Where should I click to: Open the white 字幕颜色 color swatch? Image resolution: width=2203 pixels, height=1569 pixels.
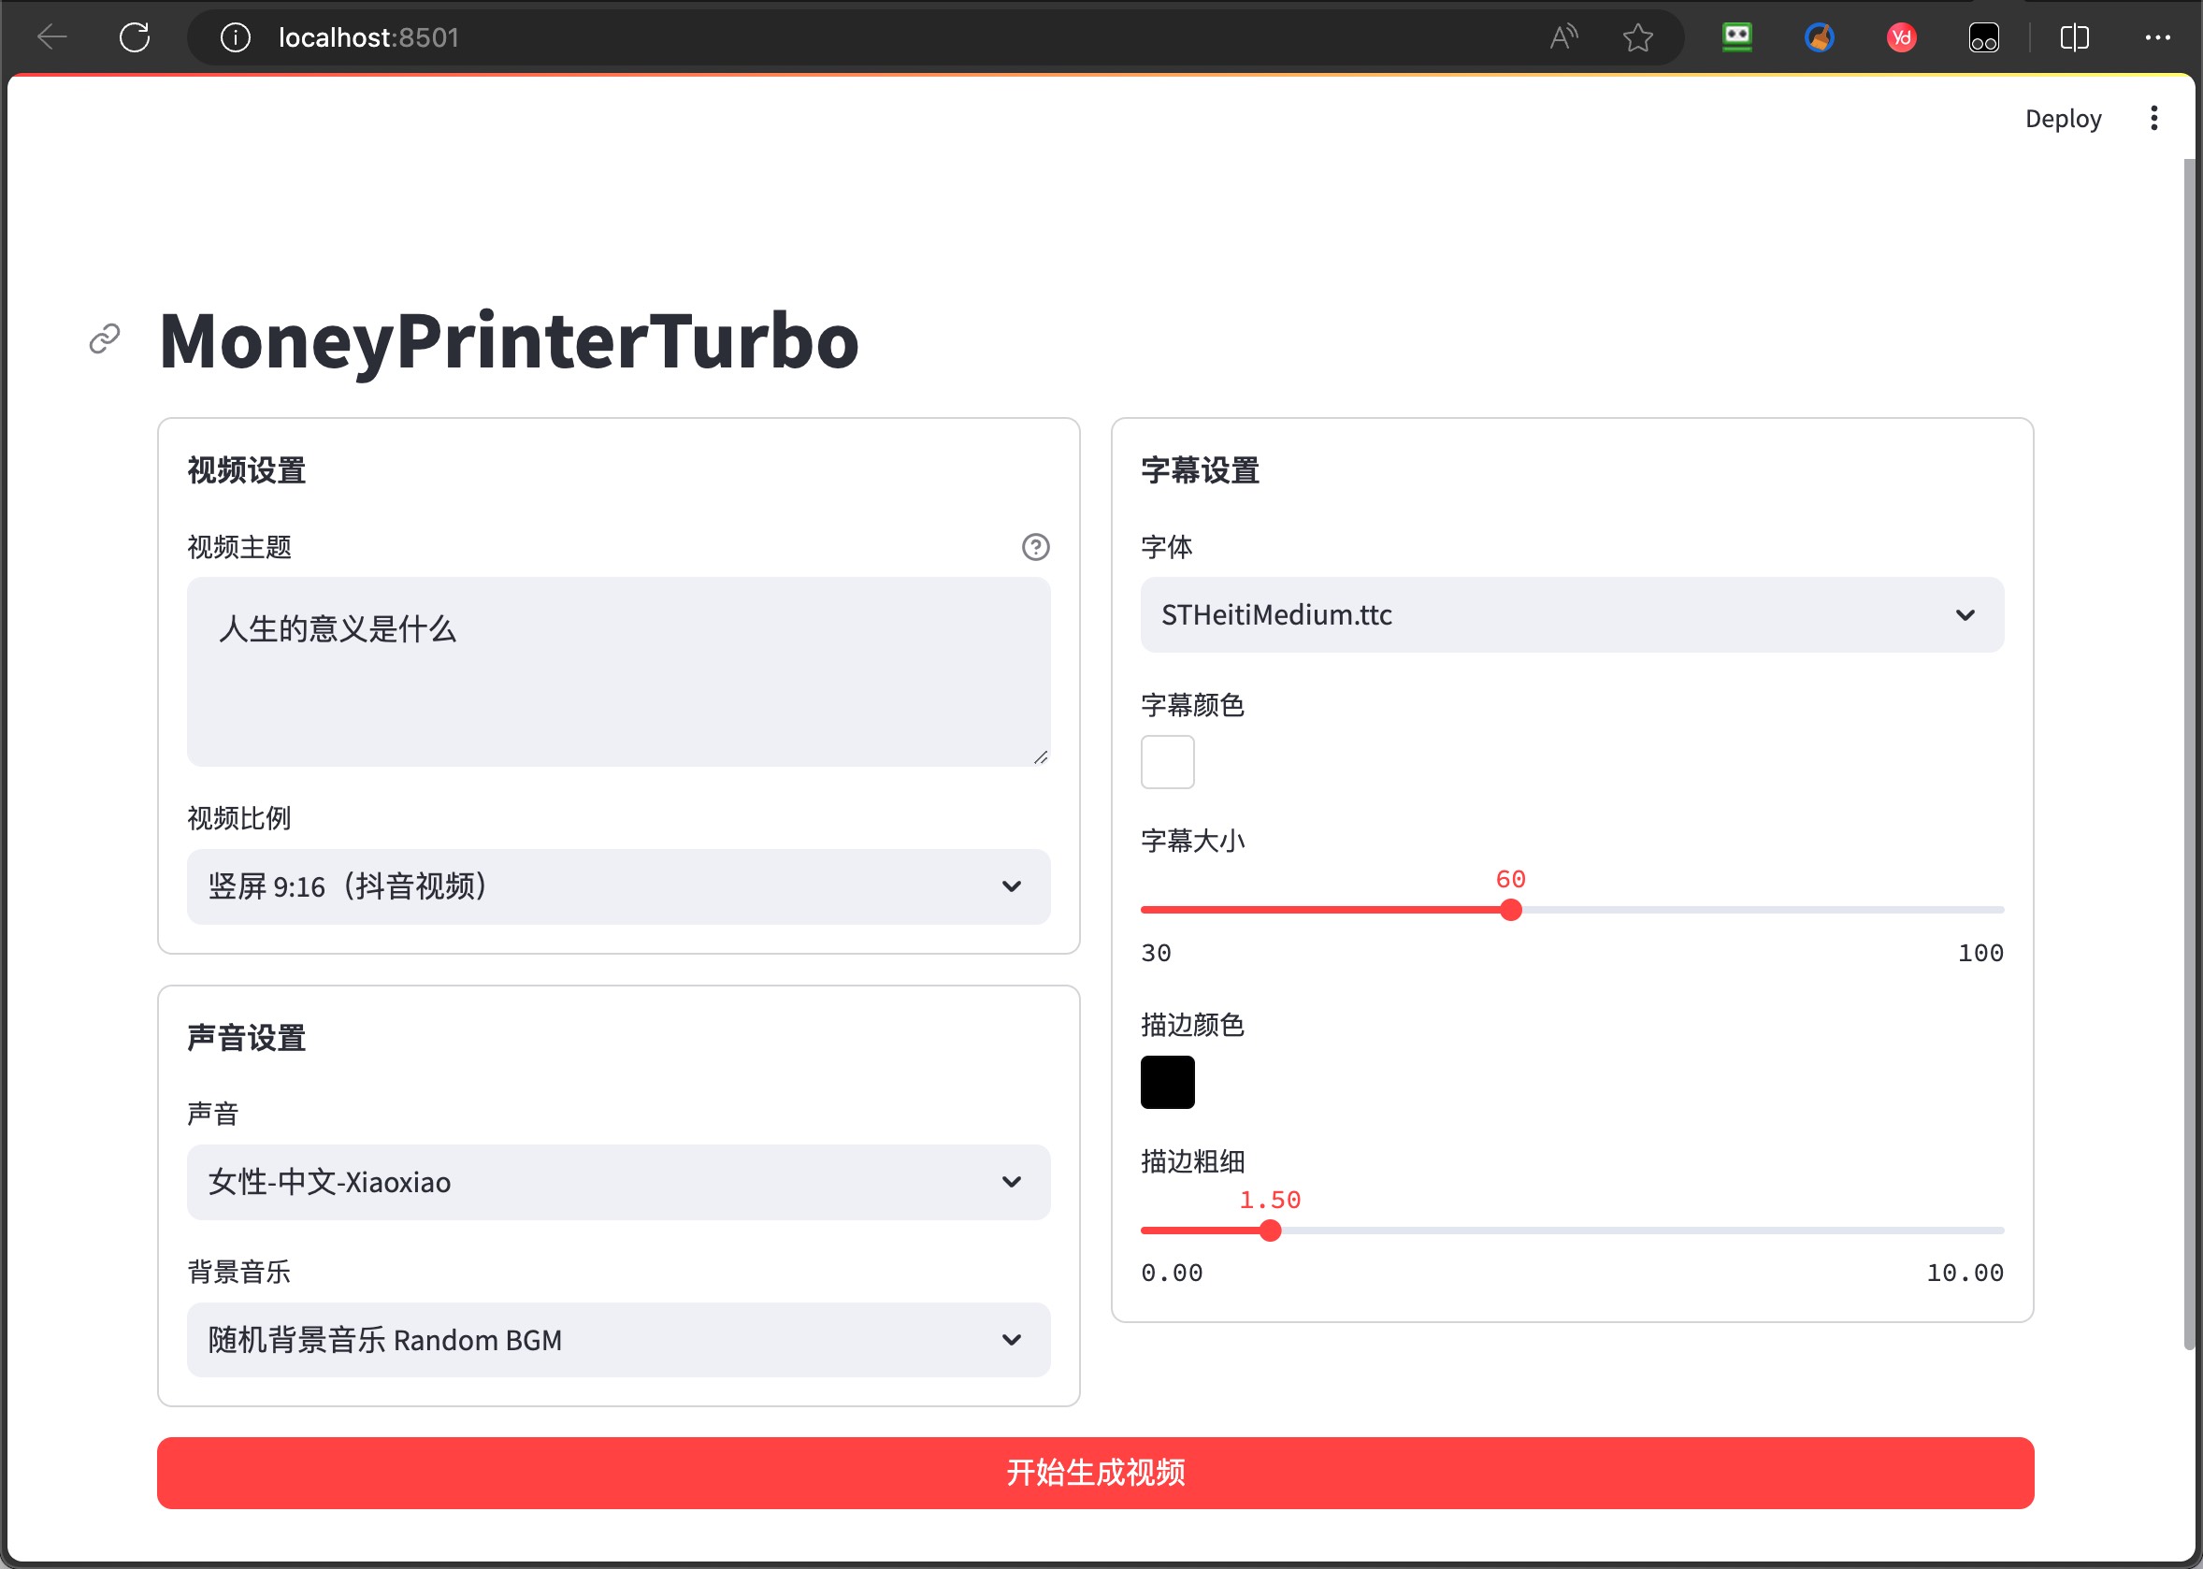pyautogui.click(x=1167, y=761)
